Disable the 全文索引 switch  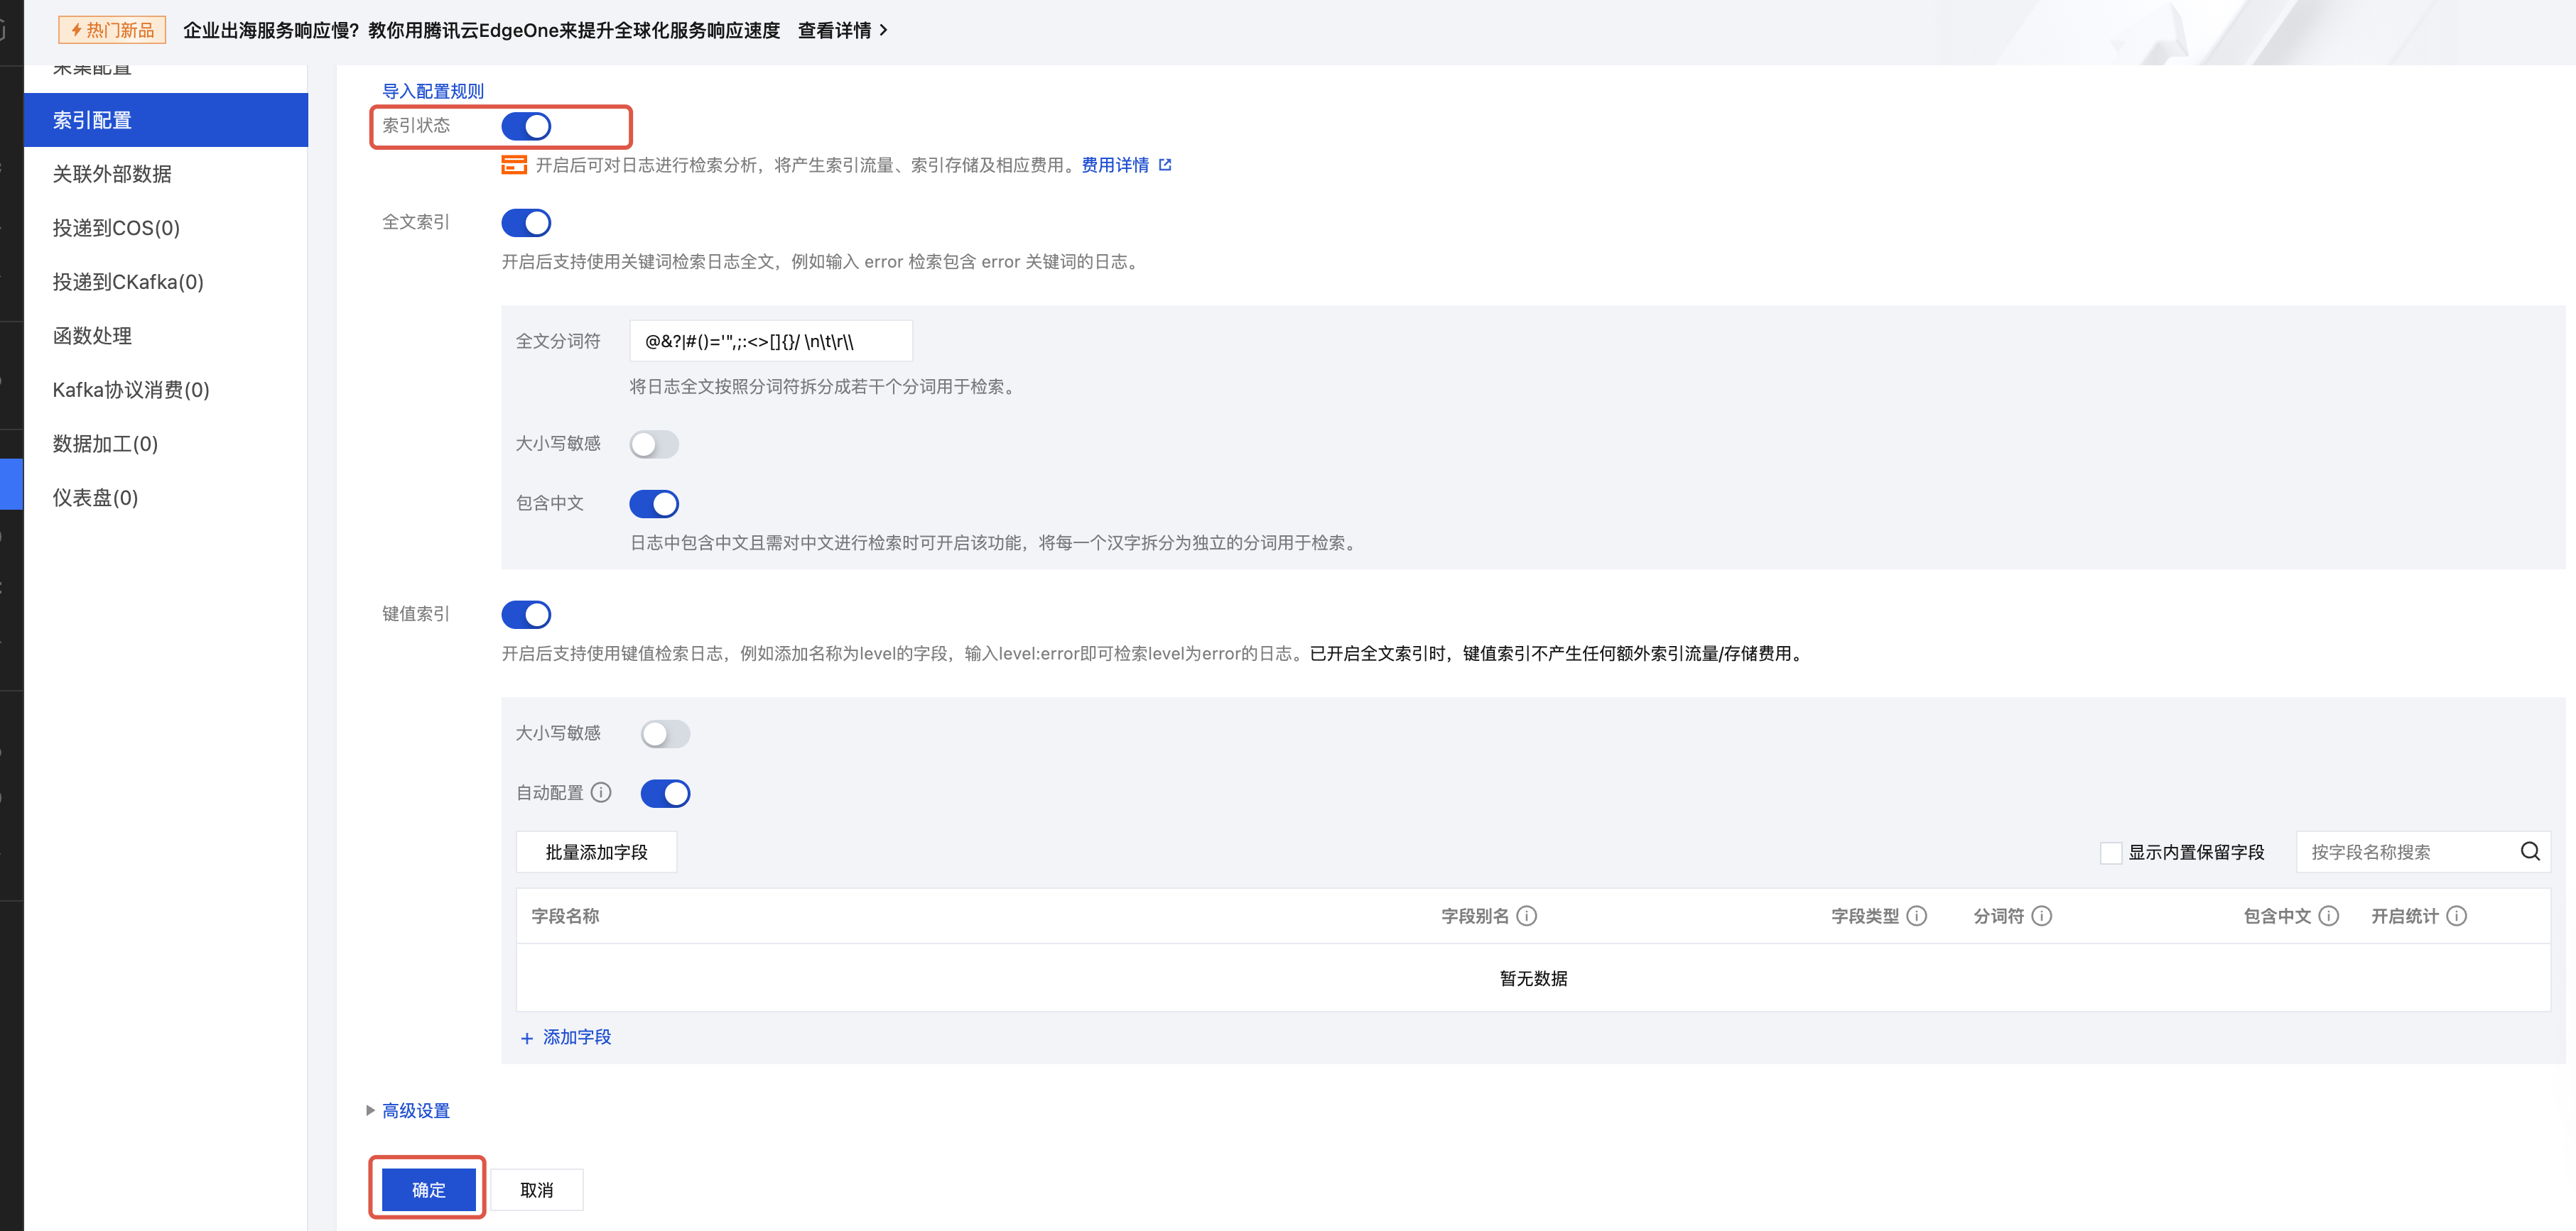coord(526,223)
